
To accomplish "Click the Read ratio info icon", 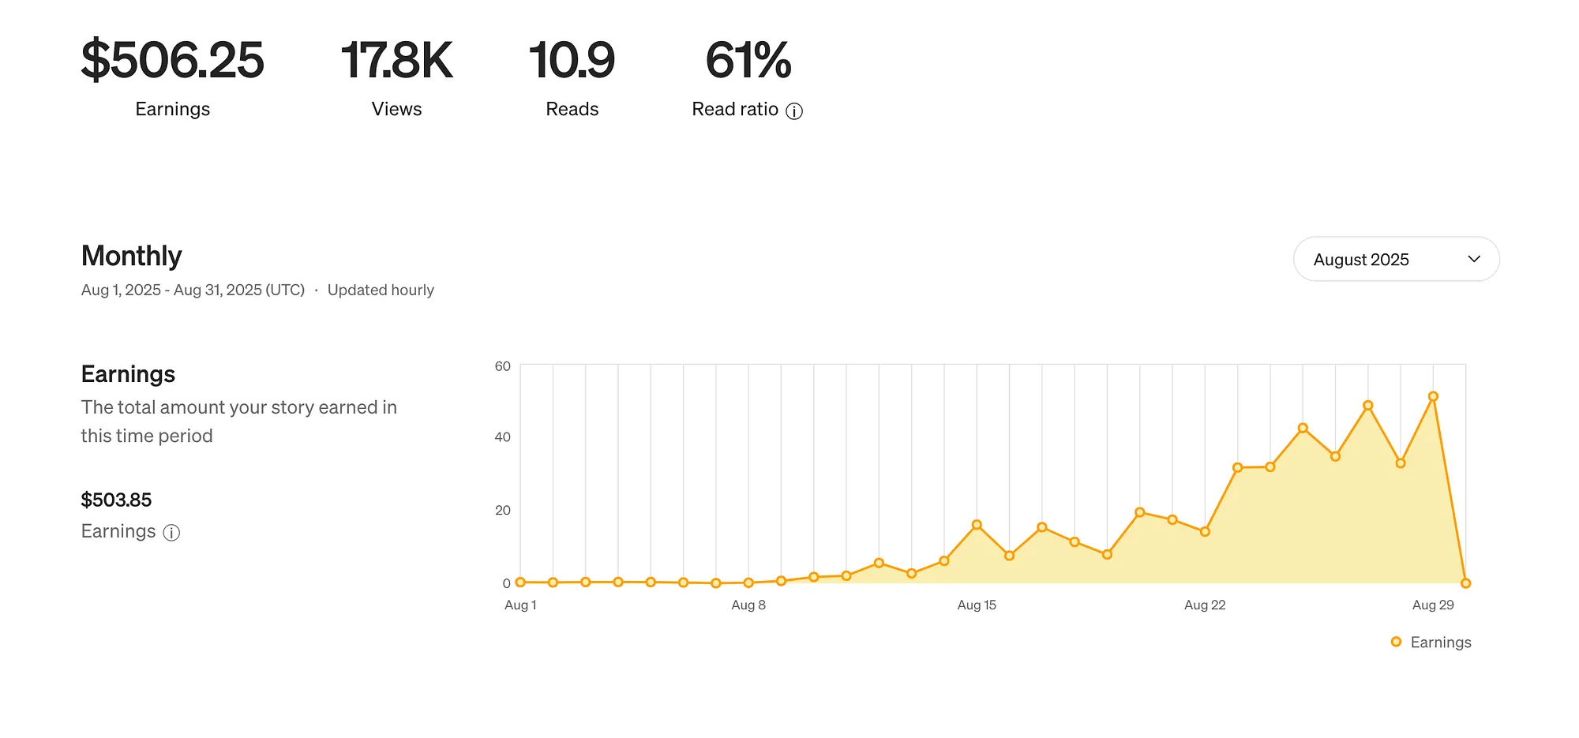I will [x=794, y=111].
